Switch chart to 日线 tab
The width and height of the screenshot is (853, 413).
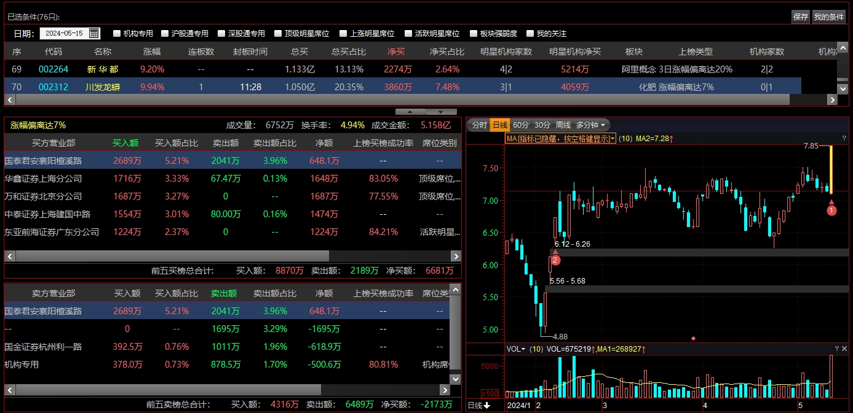pyautogui.click(x=499, y=125)
